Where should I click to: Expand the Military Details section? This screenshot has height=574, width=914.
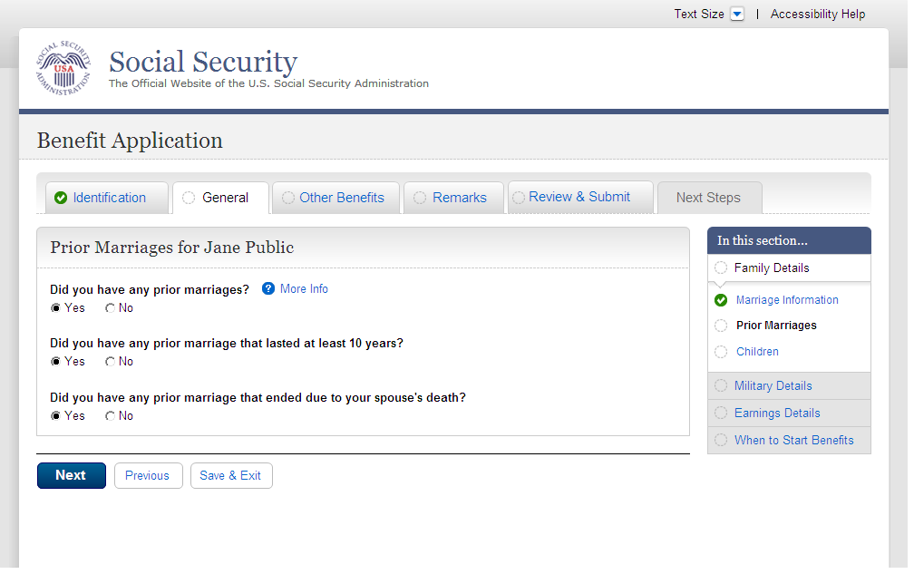[x=773, y=386]
